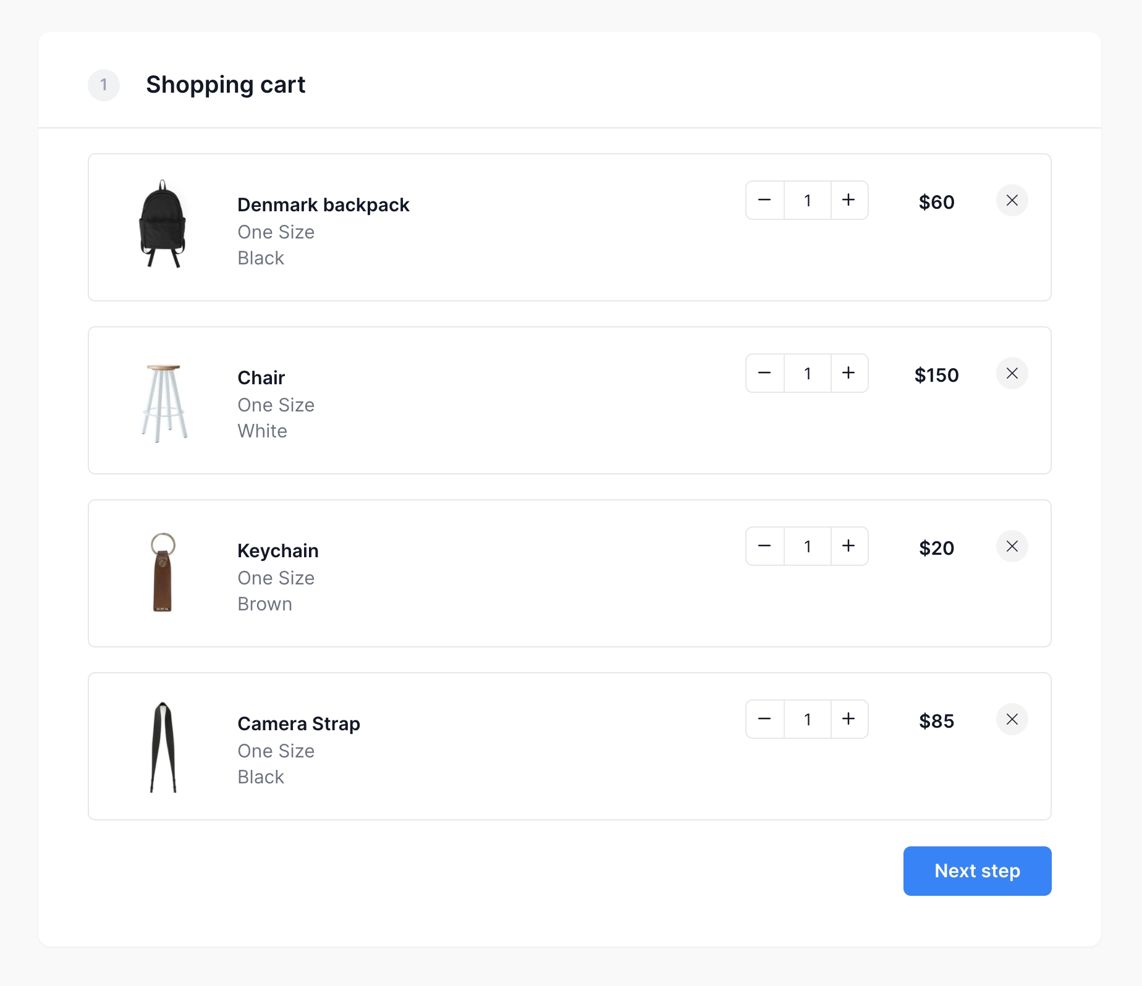Viewport: 1142px width, 986px height.
Task: Decrement the Keychain quantity
Action: click(764, 546)
